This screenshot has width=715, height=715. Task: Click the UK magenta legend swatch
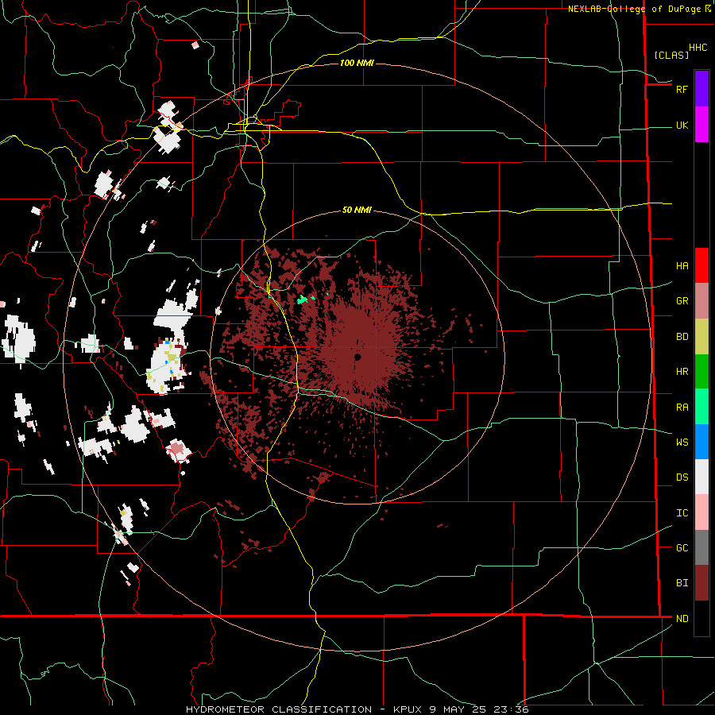point(701,125)
